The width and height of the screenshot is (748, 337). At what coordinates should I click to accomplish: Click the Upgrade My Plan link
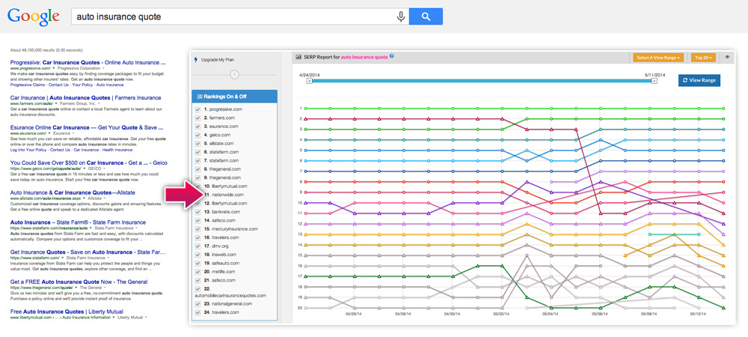tap(218, 60)
